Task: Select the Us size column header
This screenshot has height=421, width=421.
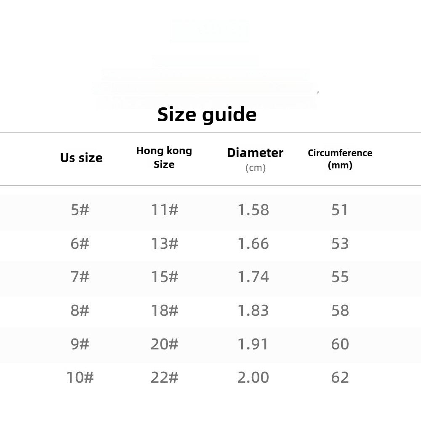Action: click(81, 158)
